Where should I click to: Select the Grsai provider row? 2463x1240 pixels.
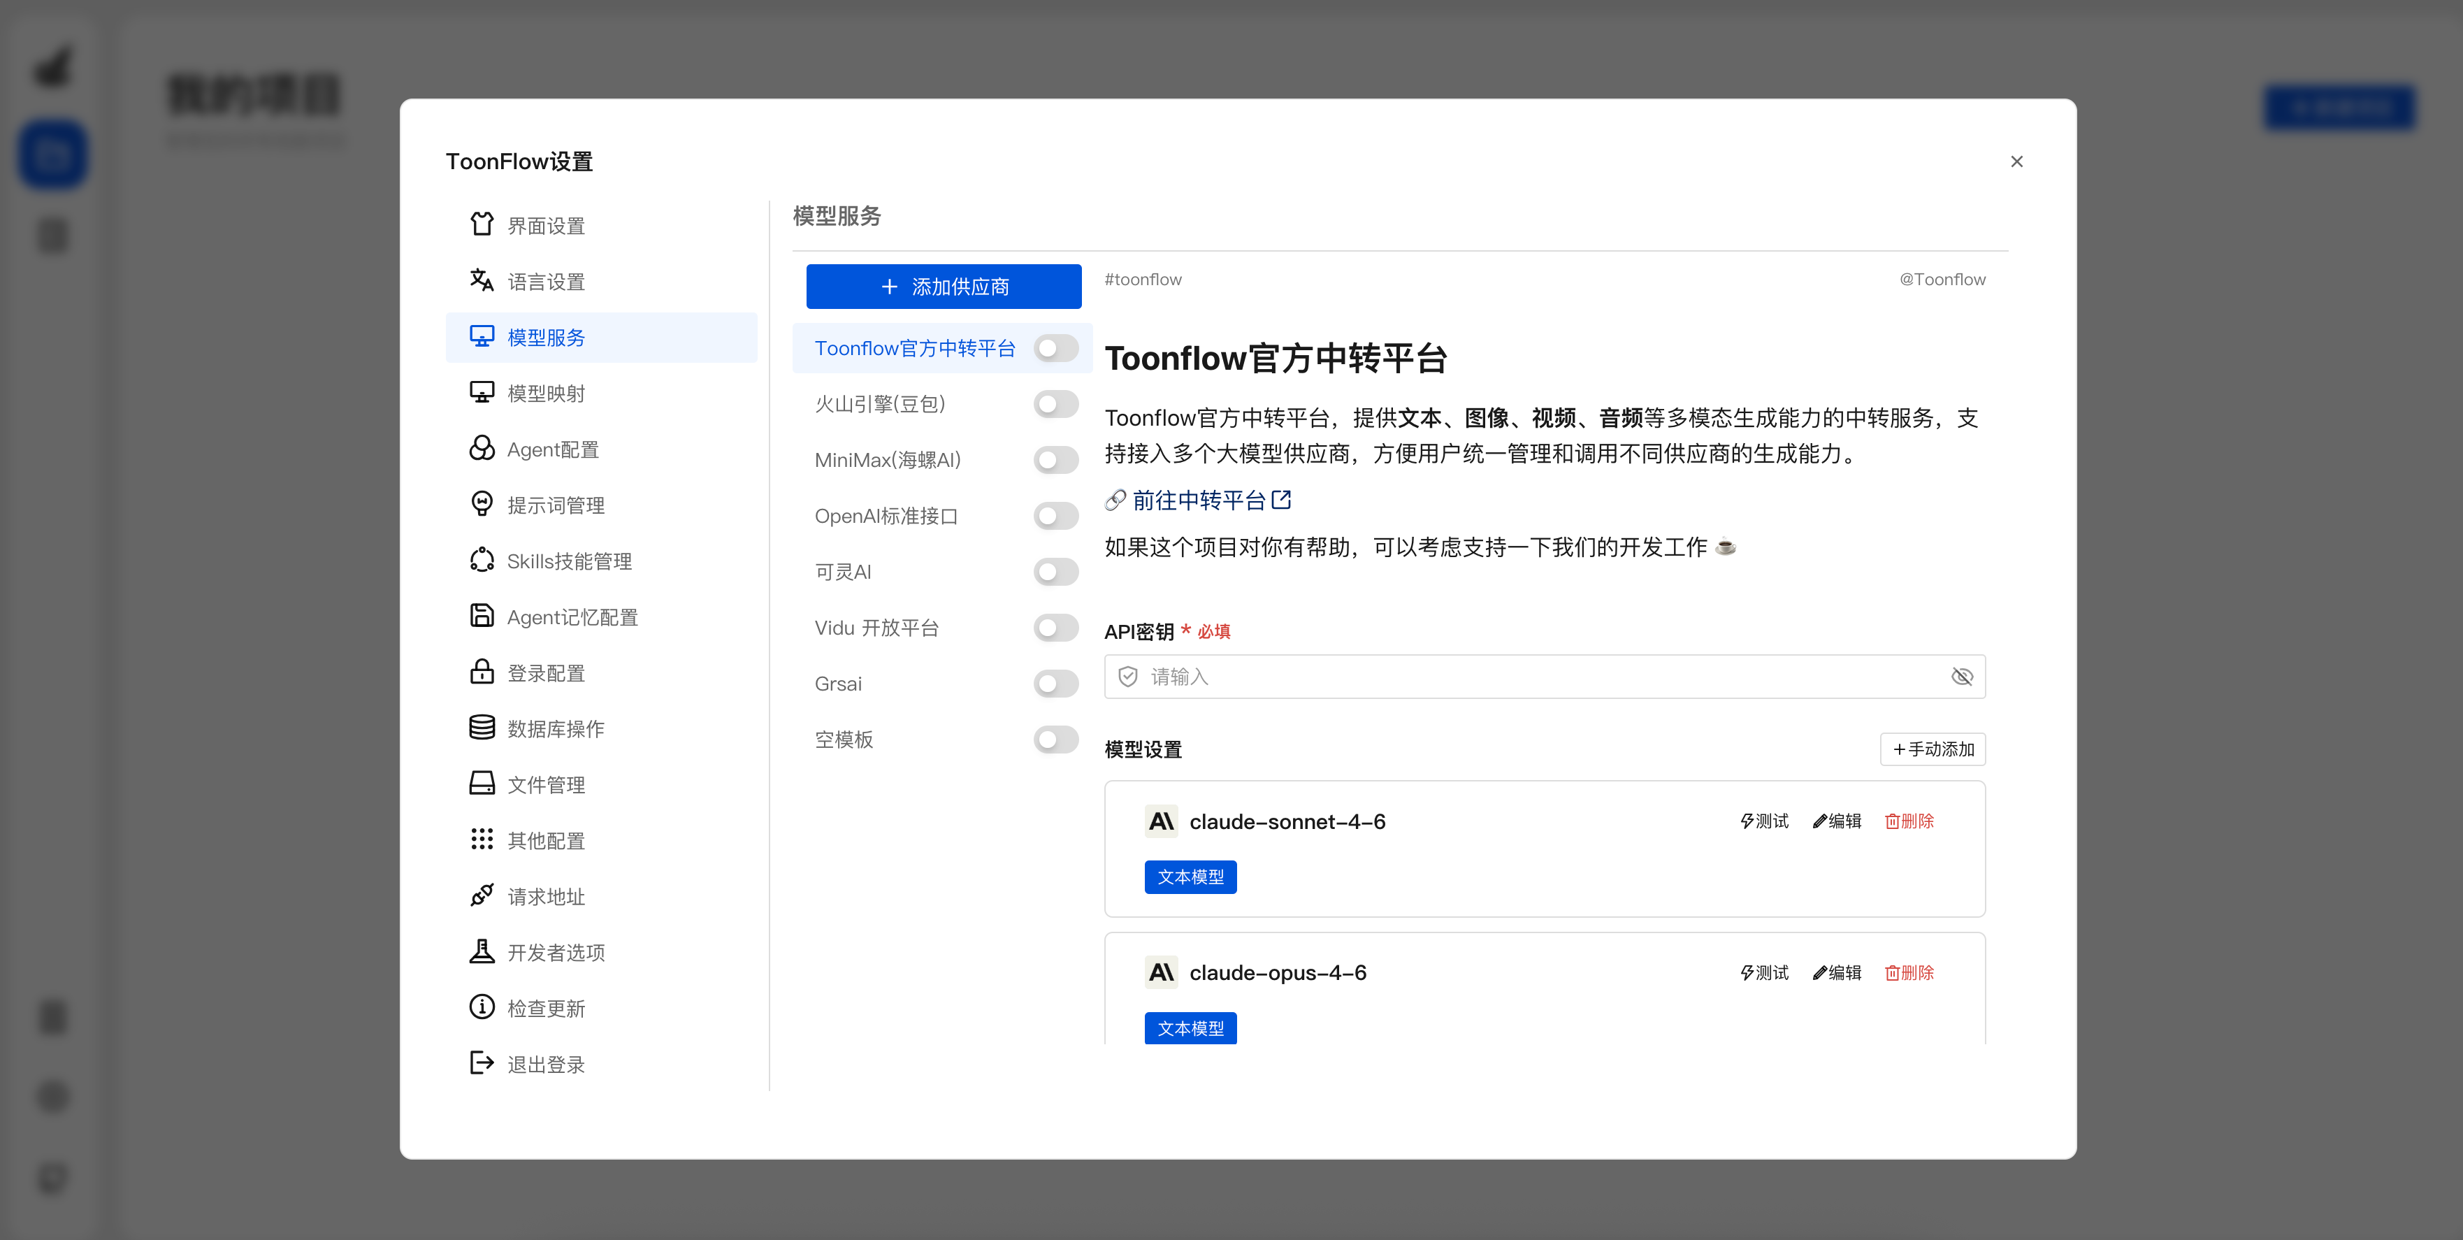click(941, 684)
